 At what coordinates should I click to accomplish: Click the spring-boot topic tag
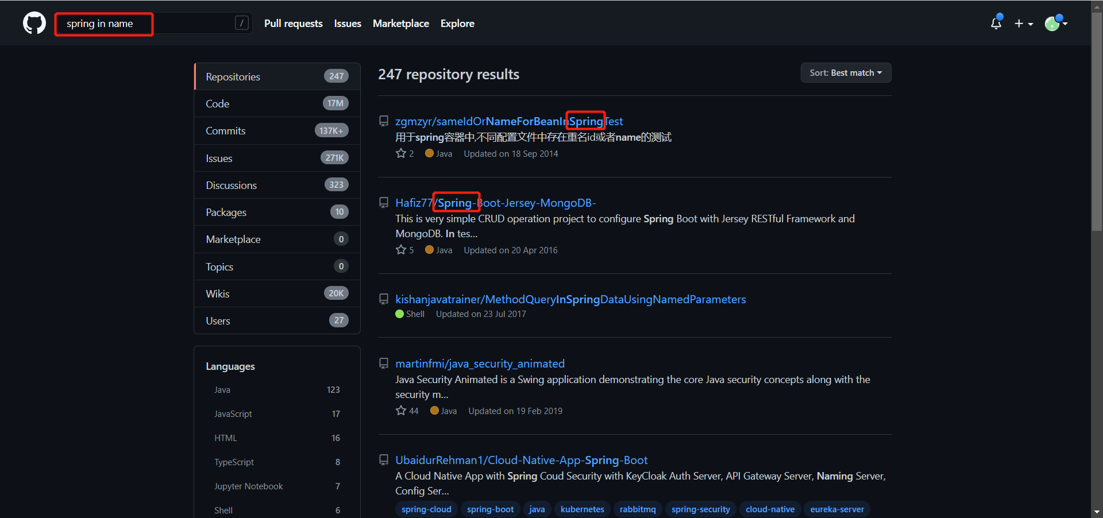coord(491,509)
